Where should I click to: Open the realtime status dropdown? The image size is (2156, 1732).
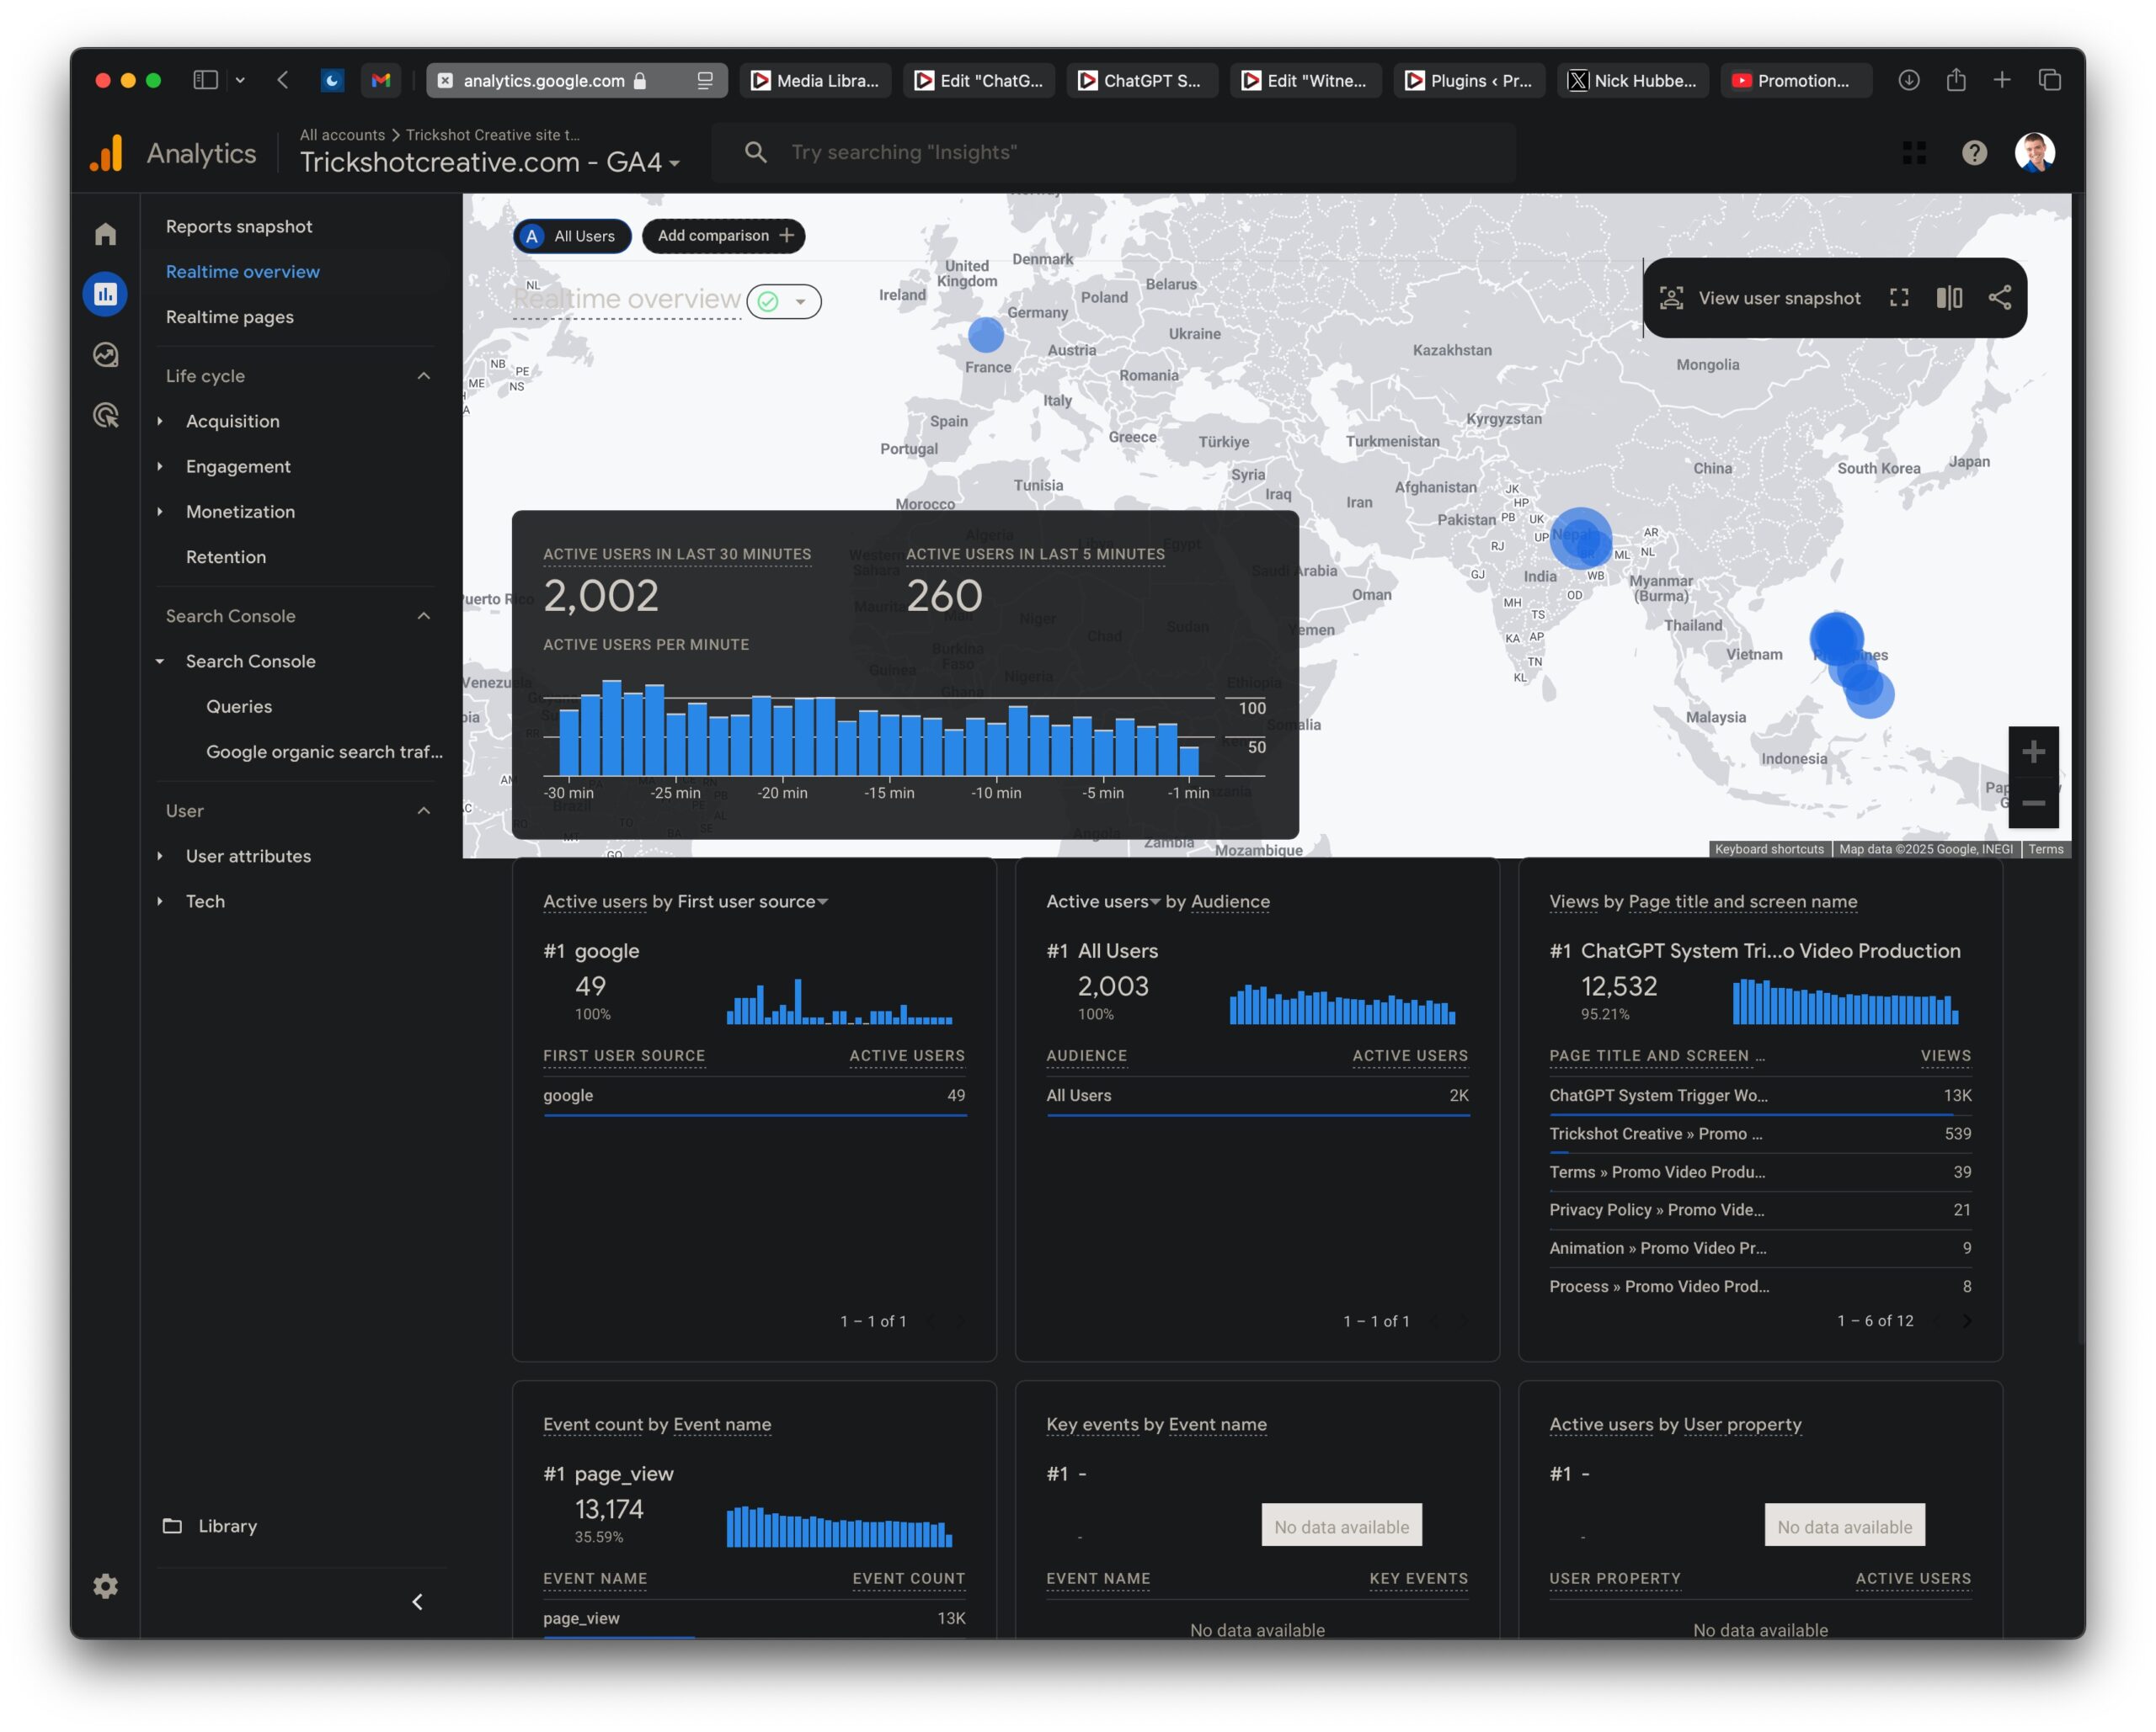coord(785,302)
